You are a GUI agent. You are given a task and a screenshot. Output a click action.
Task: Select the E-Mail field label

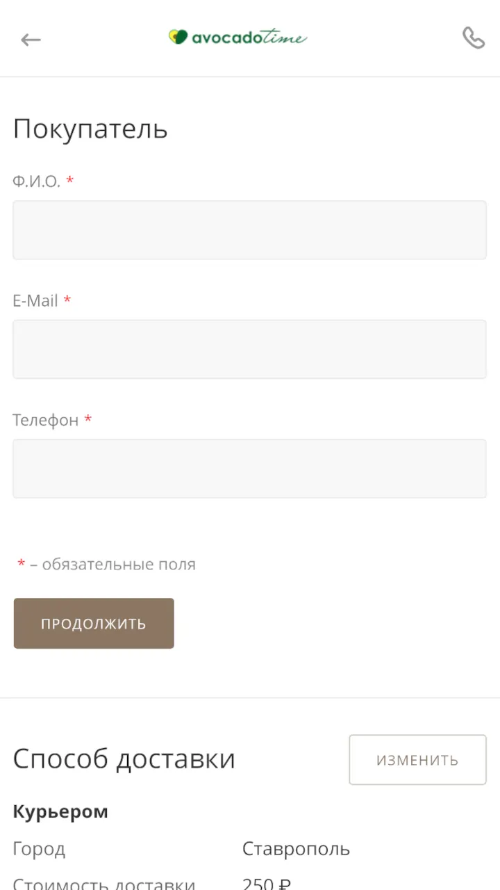[x=35, y=300]
